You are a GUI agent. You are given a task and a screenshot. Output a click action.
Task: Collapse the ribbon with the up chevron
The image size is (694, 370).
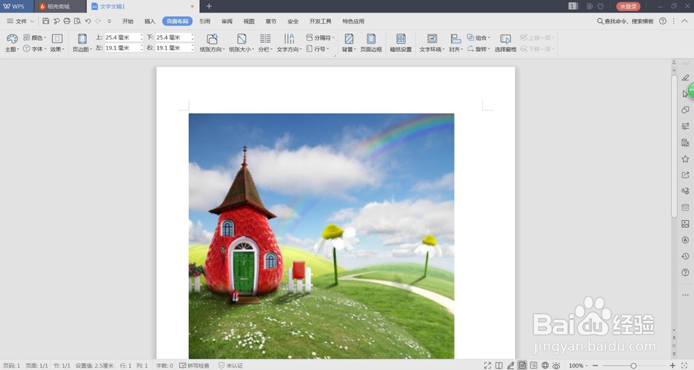coord(685,21)
